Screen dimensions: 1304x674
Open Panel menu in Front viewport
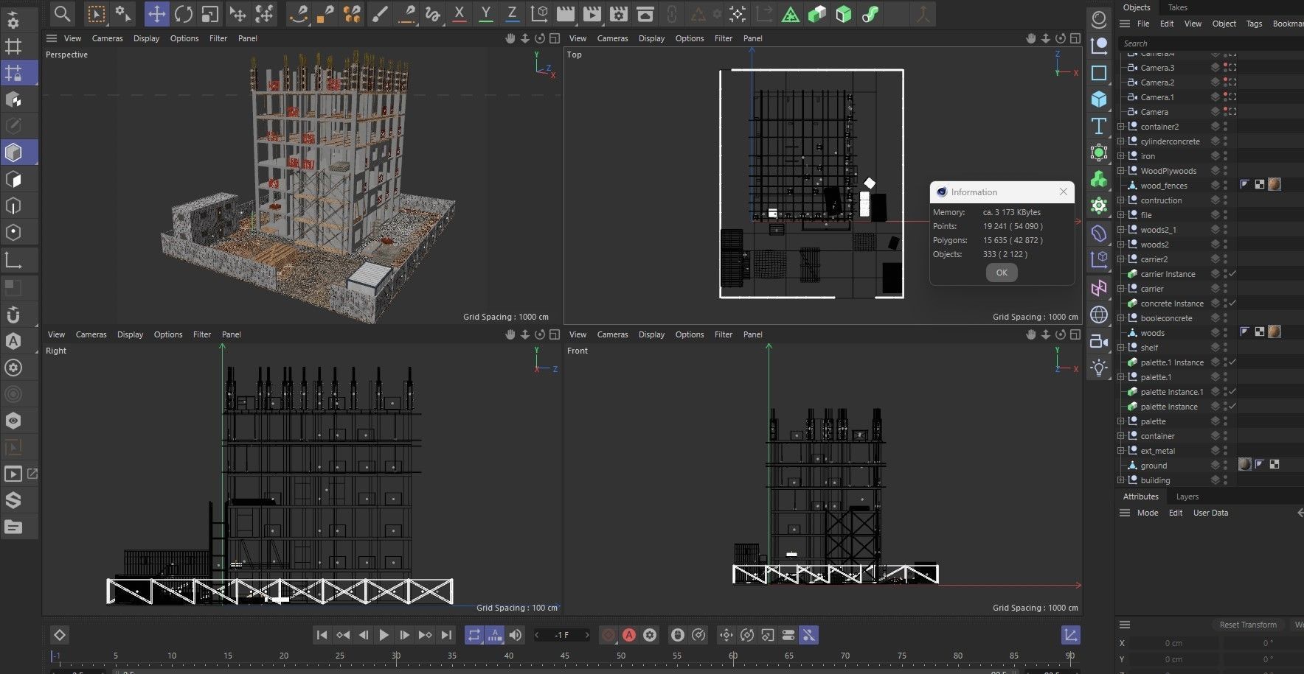point(752,334)
